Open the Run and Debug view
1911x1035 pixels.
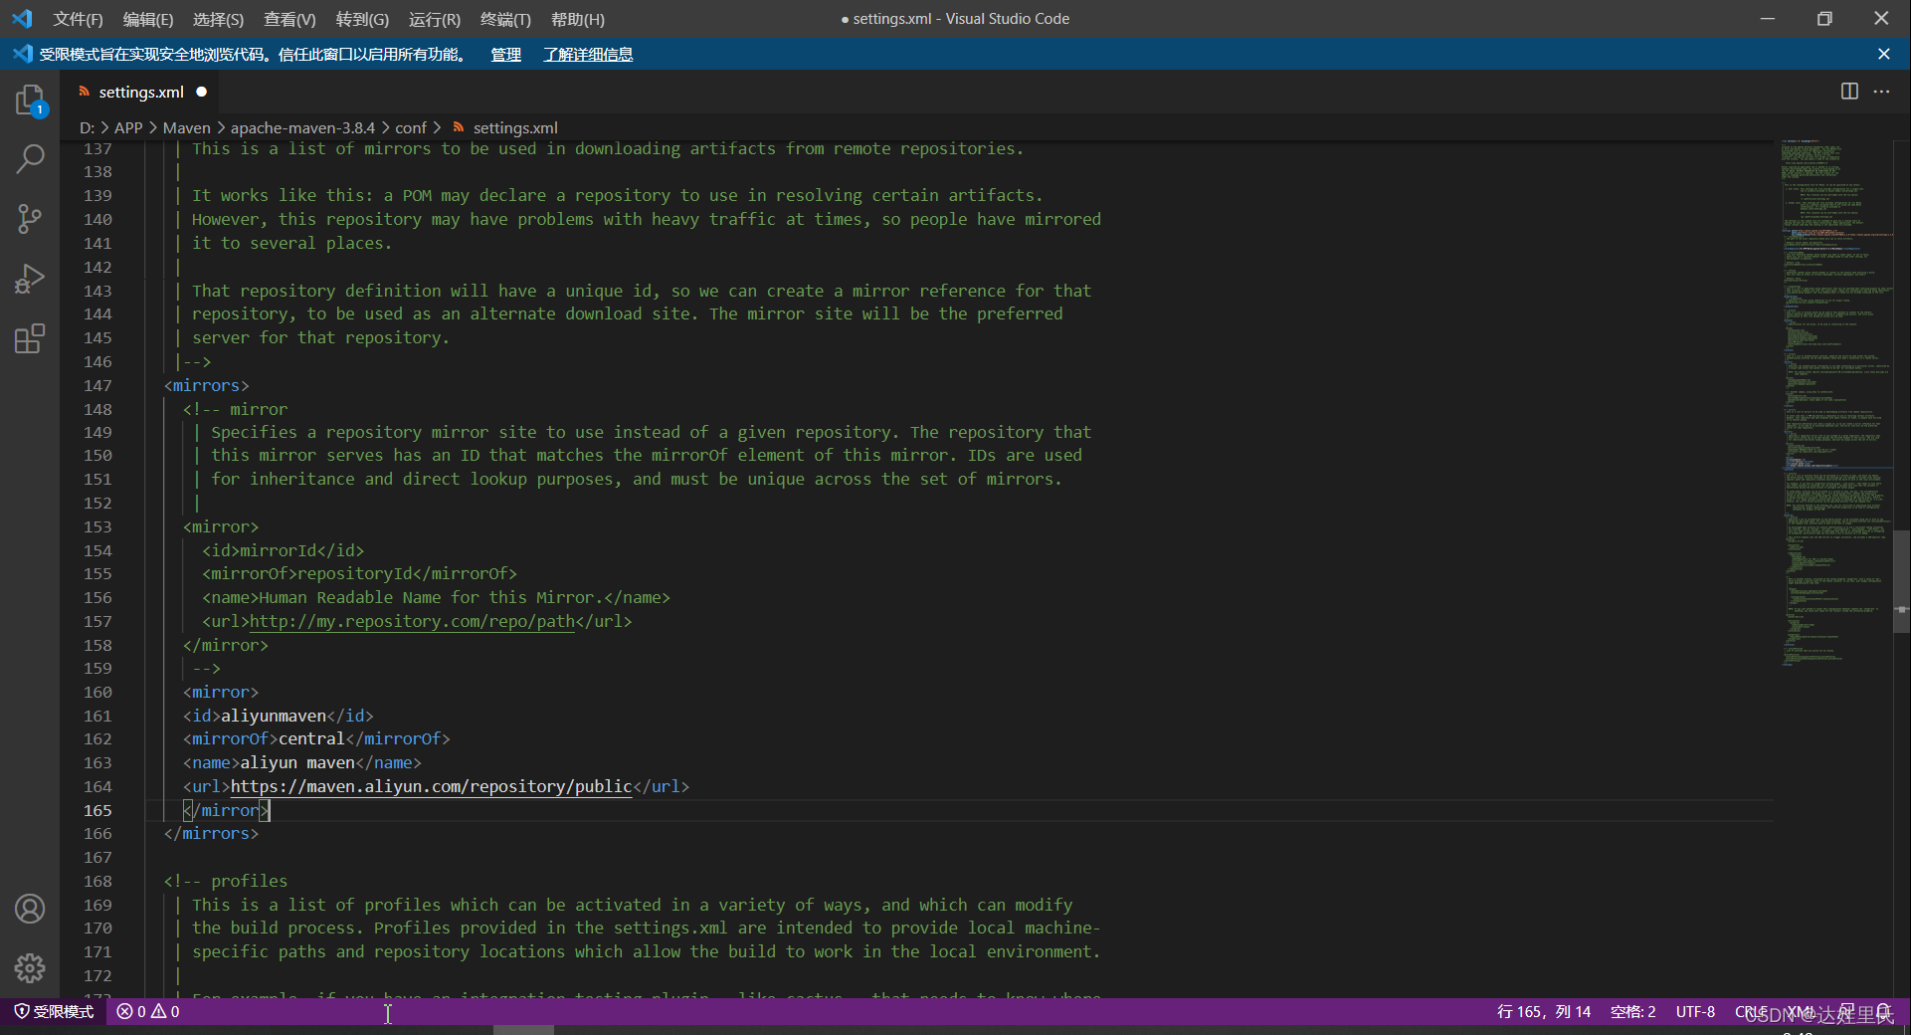(x=30, y=279)
